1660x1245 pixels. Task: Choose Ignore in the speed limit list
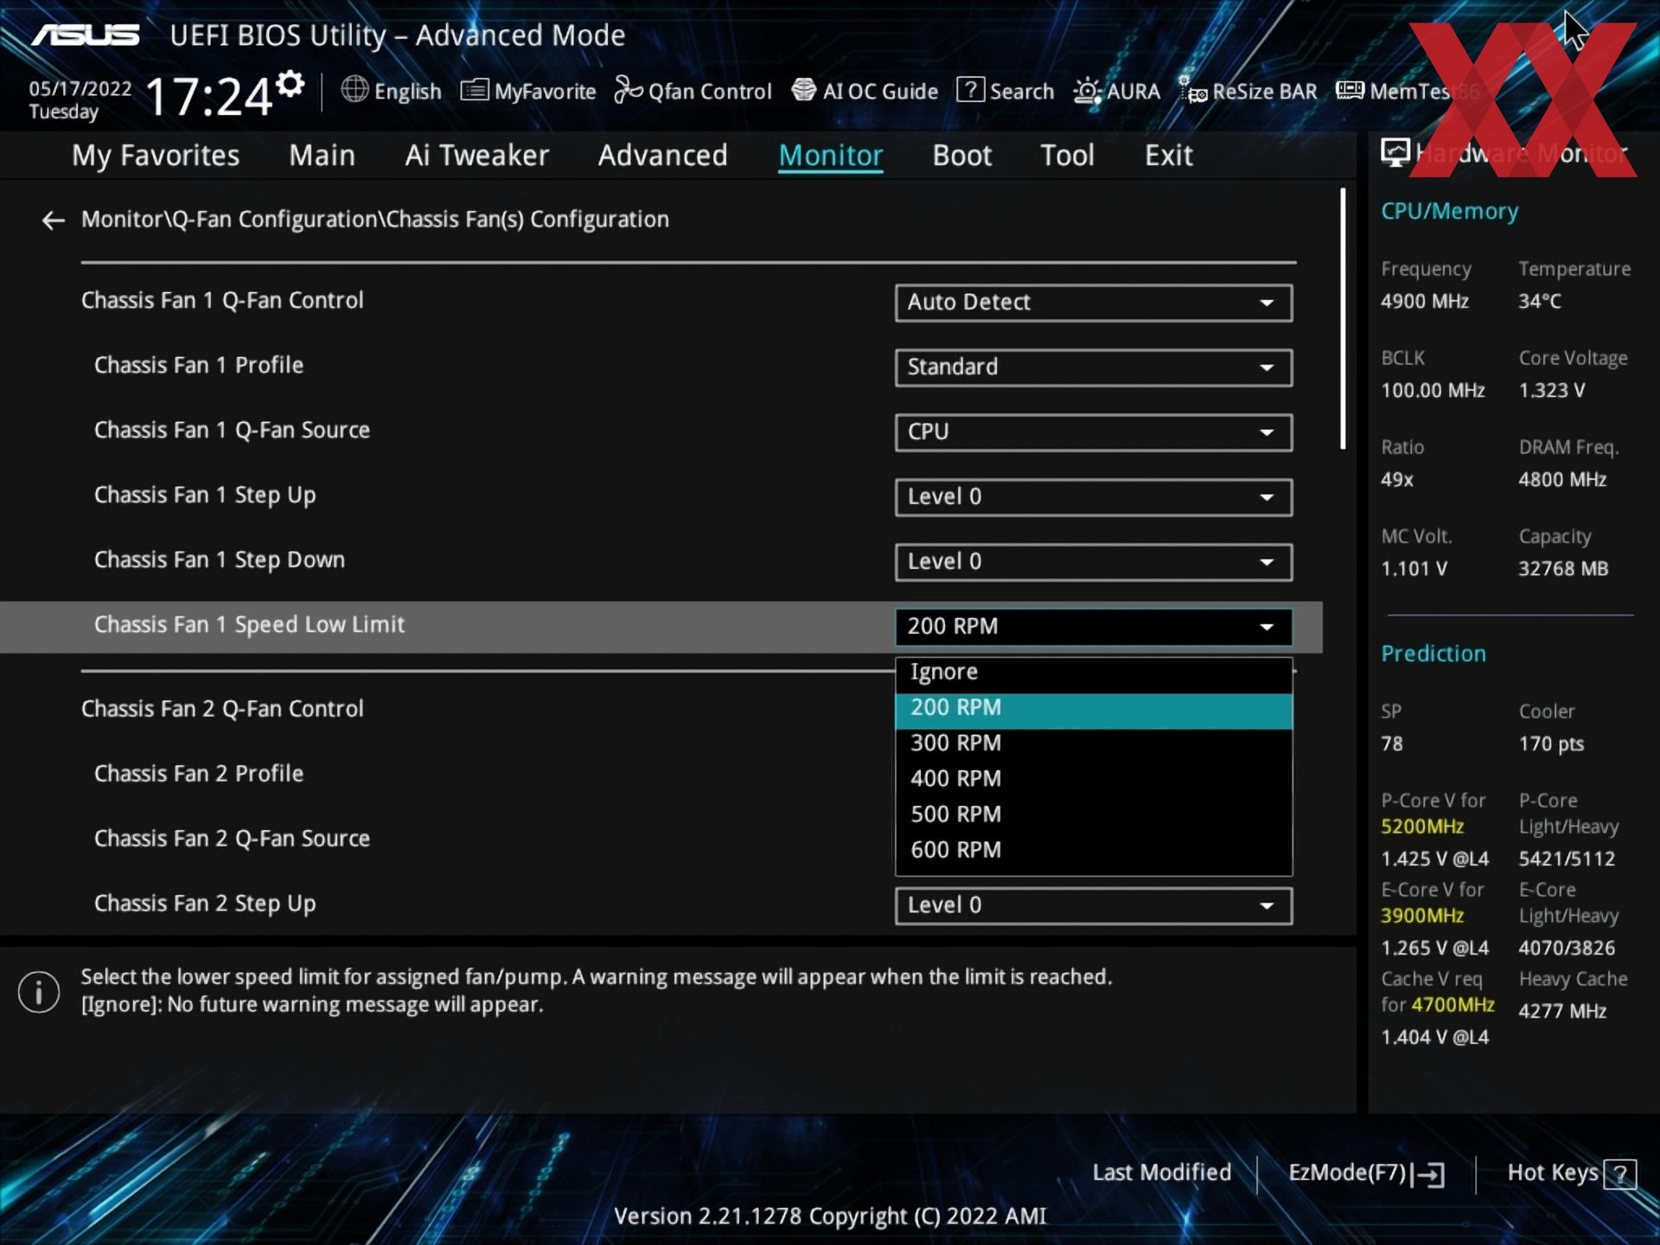[x=1094, y=673]
